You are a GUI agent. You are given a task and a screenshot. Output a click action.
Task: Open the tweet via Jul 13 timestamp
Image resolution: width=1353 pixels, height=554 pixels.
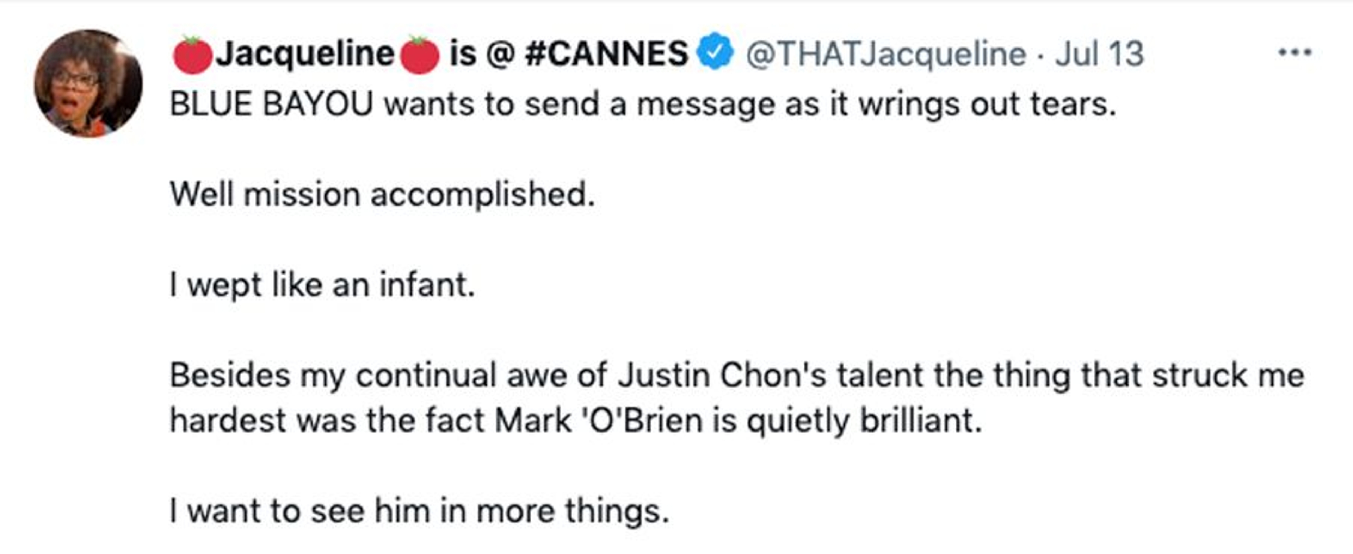tap(1099, 54)
